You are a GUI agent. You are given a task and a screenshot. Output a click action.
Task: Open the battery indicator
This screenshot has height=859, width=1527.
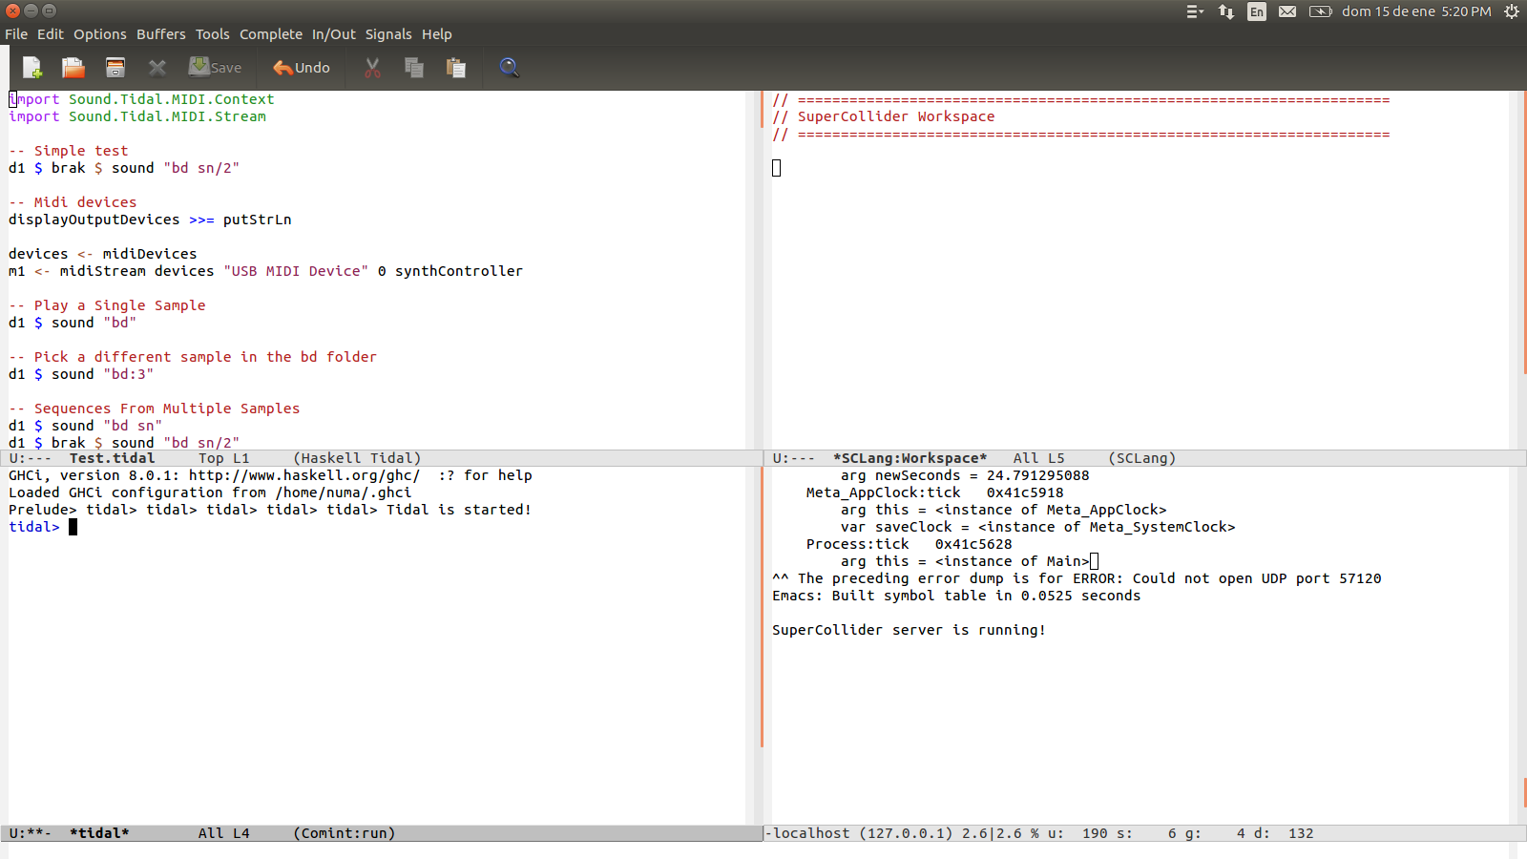(1320, 11)
